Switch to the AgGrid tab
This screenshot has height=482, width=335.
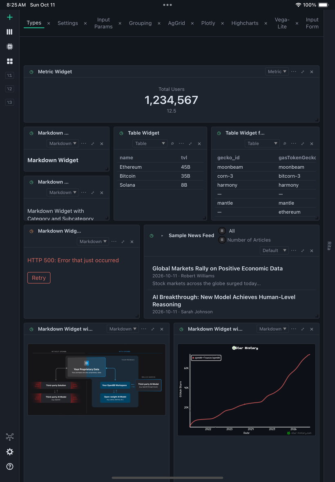[176, 23]
